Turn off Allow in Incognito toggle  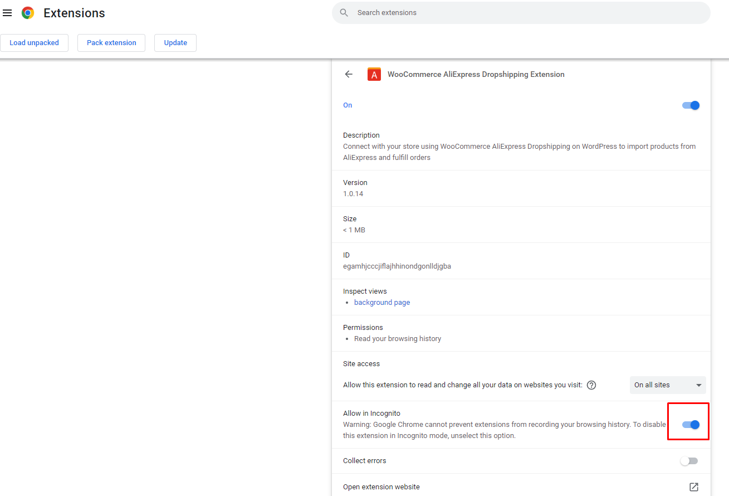pyautogui.click(x=691, y=425)
